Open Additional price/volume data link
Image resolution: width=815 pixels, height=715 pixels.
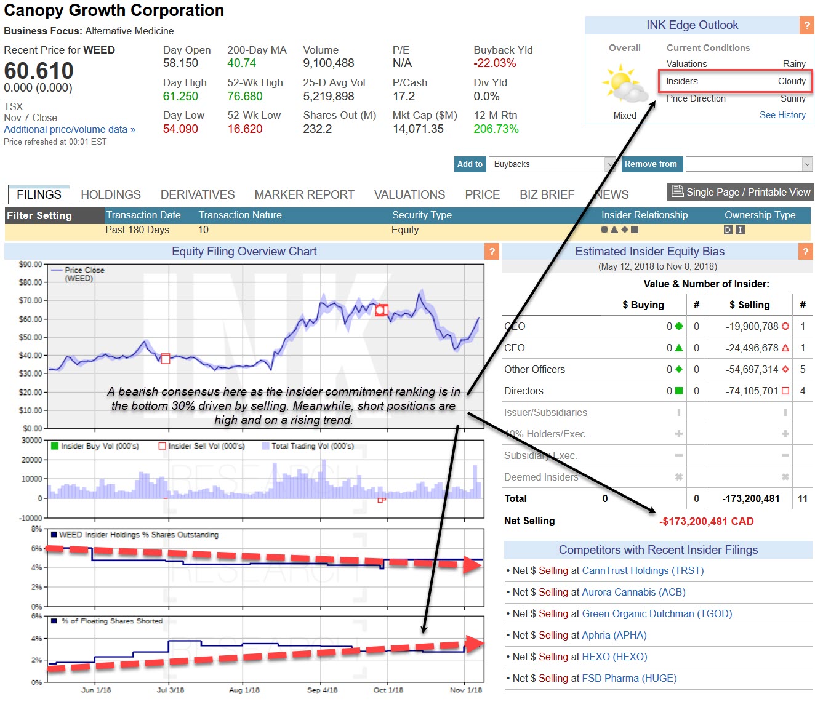pos(70,130)
